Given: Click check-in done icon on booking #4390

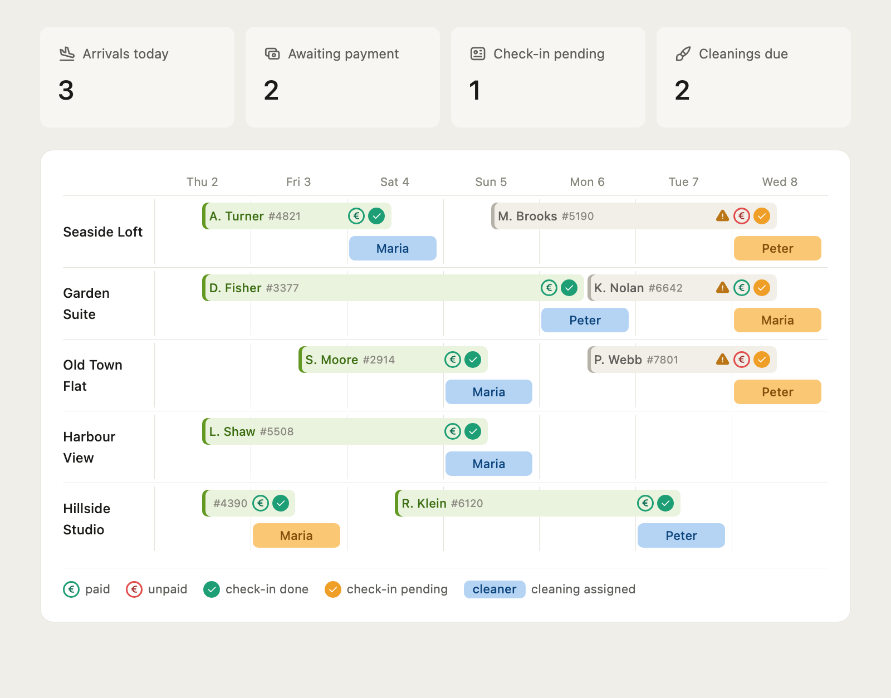Looking at the screenshot, I should 281,503.
